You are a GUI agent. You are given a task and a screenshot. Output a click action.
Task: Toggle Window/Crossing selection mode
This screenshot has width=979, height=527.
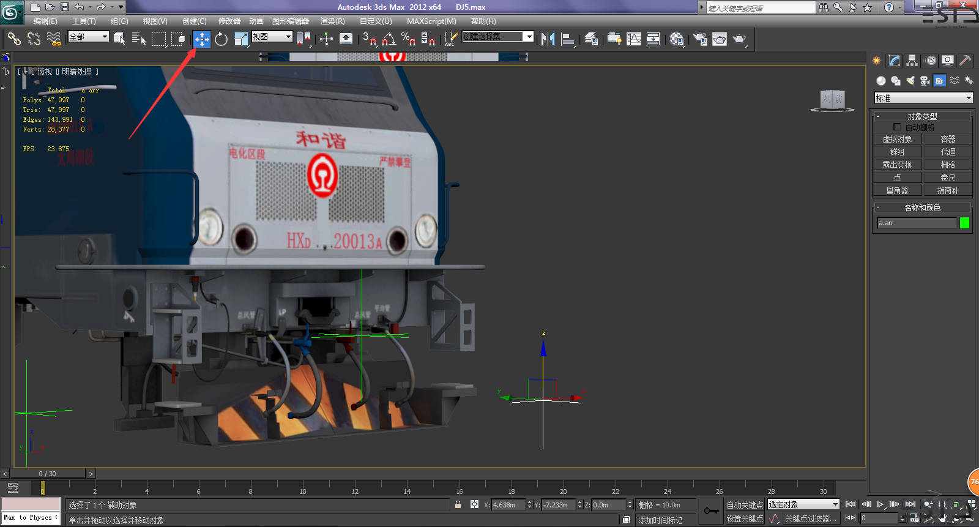tap(178, 39)
